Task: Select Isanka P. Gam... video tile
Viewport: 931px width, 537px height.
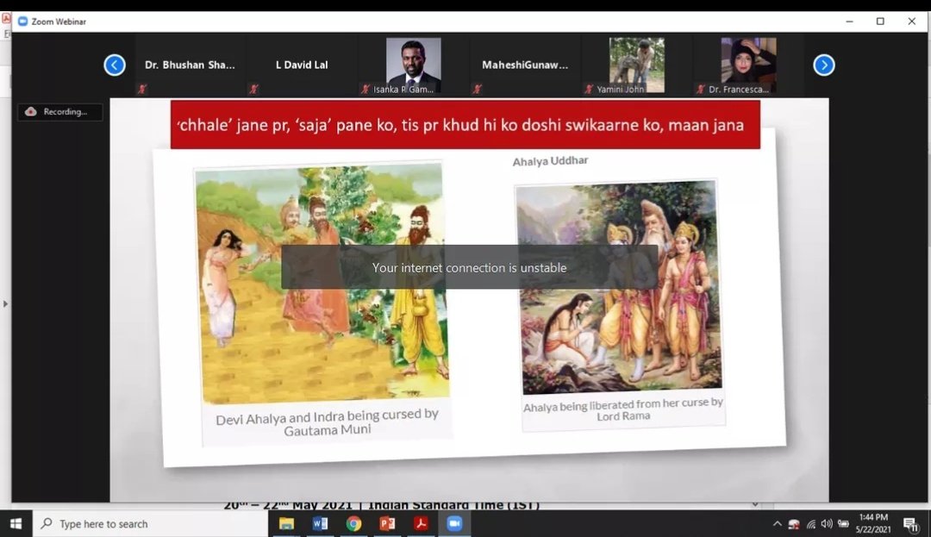Action: [413, 65]
